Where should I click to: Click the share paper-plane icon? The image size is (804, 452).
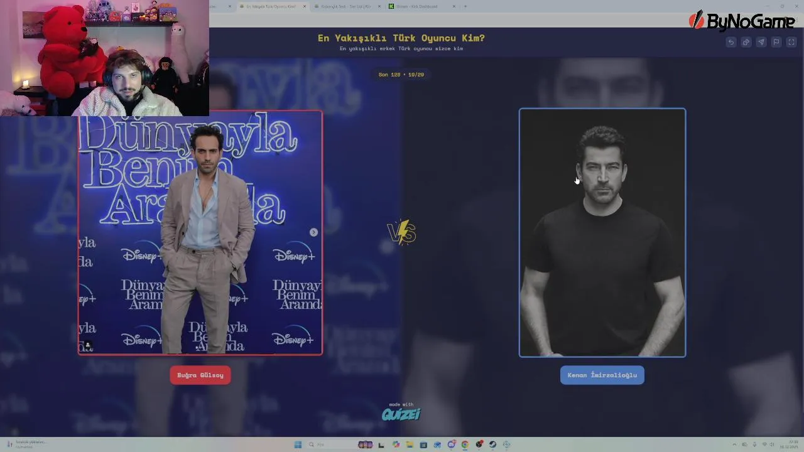point(761,42)
